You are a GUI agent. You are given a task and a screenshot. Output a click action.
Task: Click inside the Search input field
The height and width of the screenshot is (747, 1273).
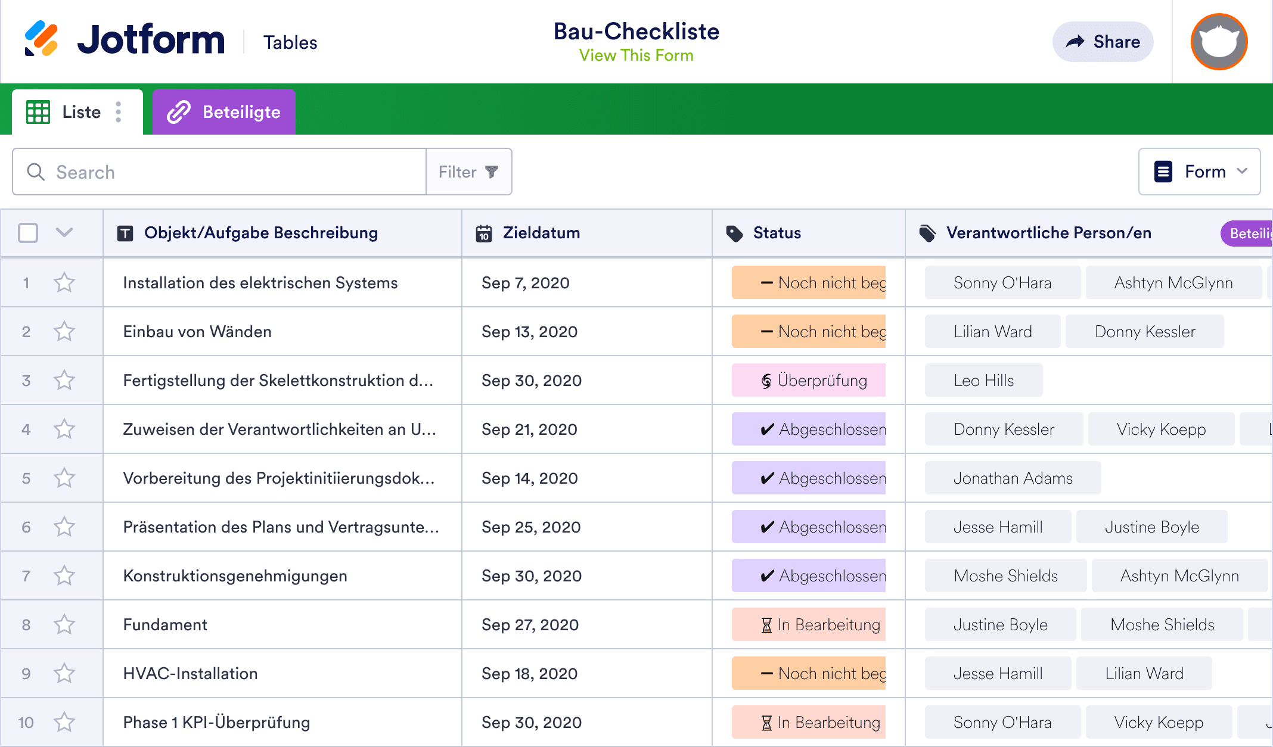(209, 172)
